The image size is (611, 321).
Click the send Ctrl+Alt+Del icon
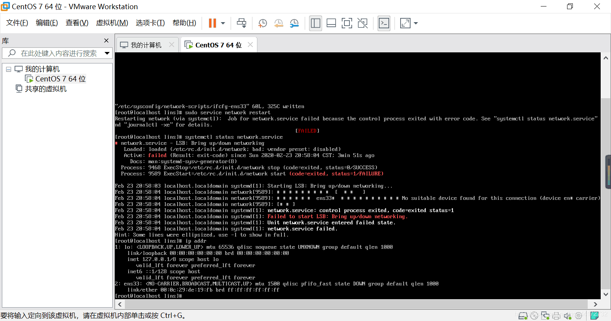241,23
